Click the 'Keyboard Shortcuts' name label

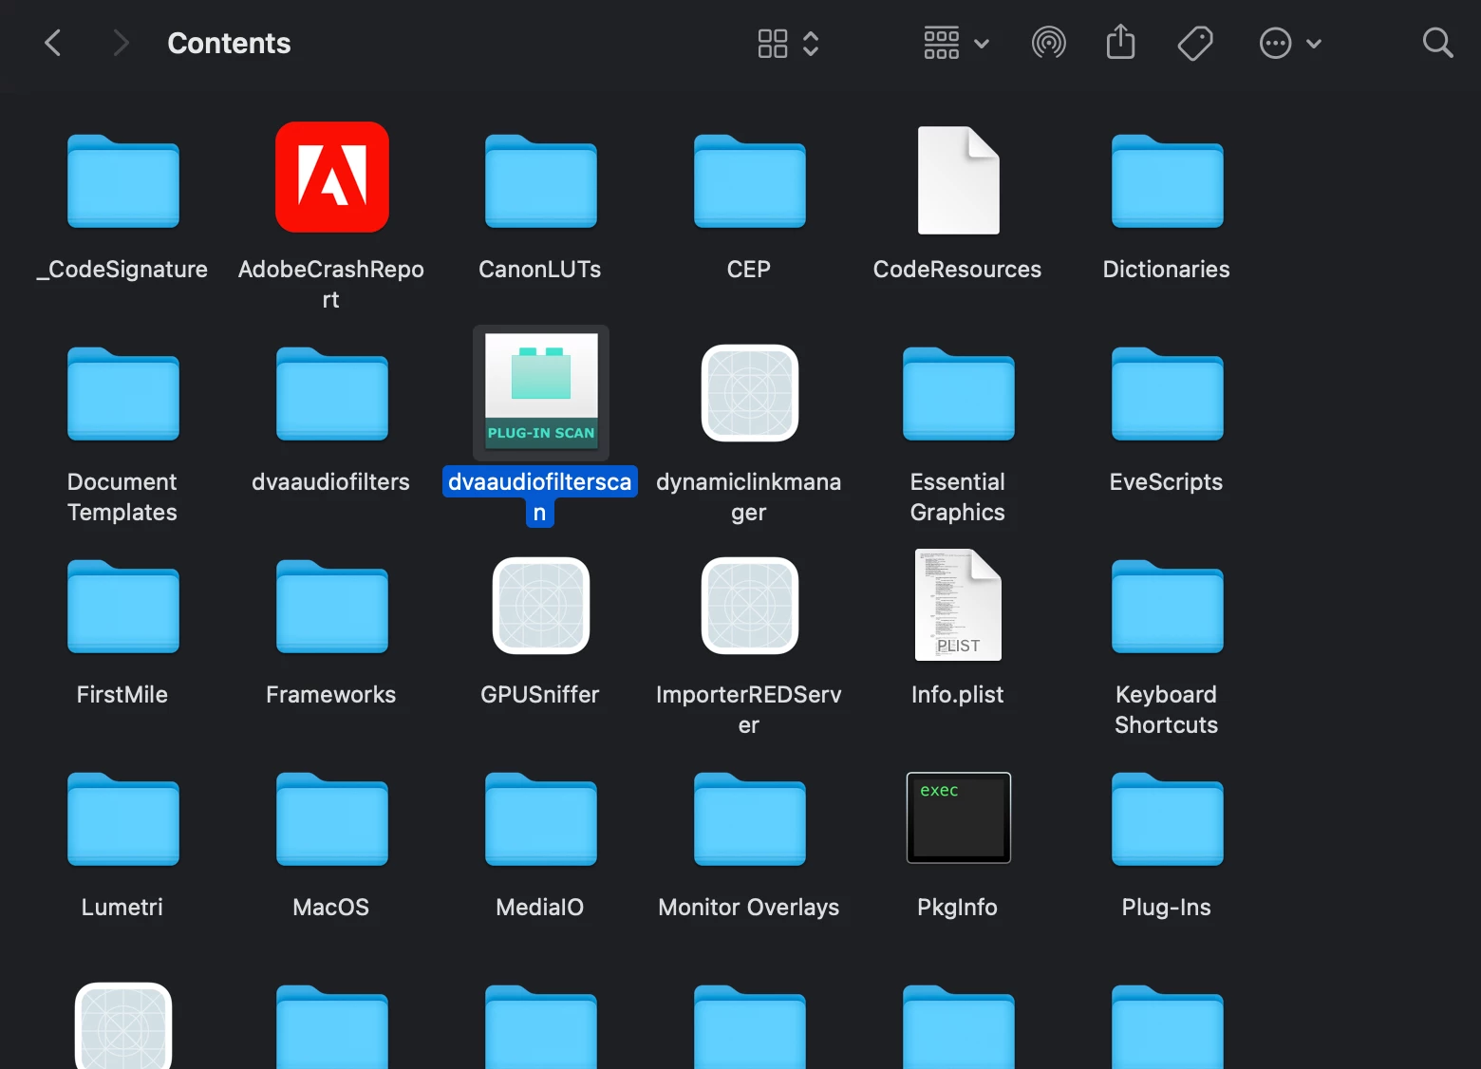tap(1166, 709)
